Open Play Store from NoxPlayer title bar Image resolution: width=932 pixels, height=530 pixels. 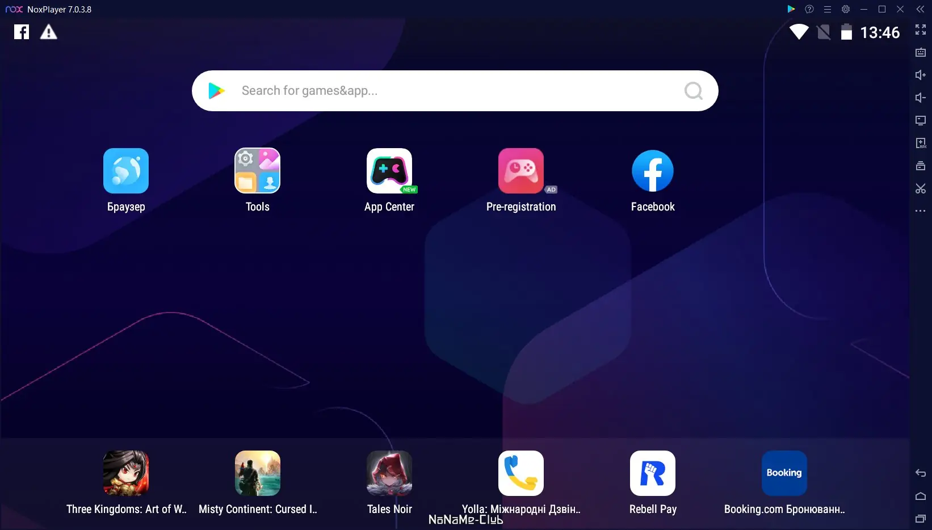pyautogui.click(x=791, y=9)
